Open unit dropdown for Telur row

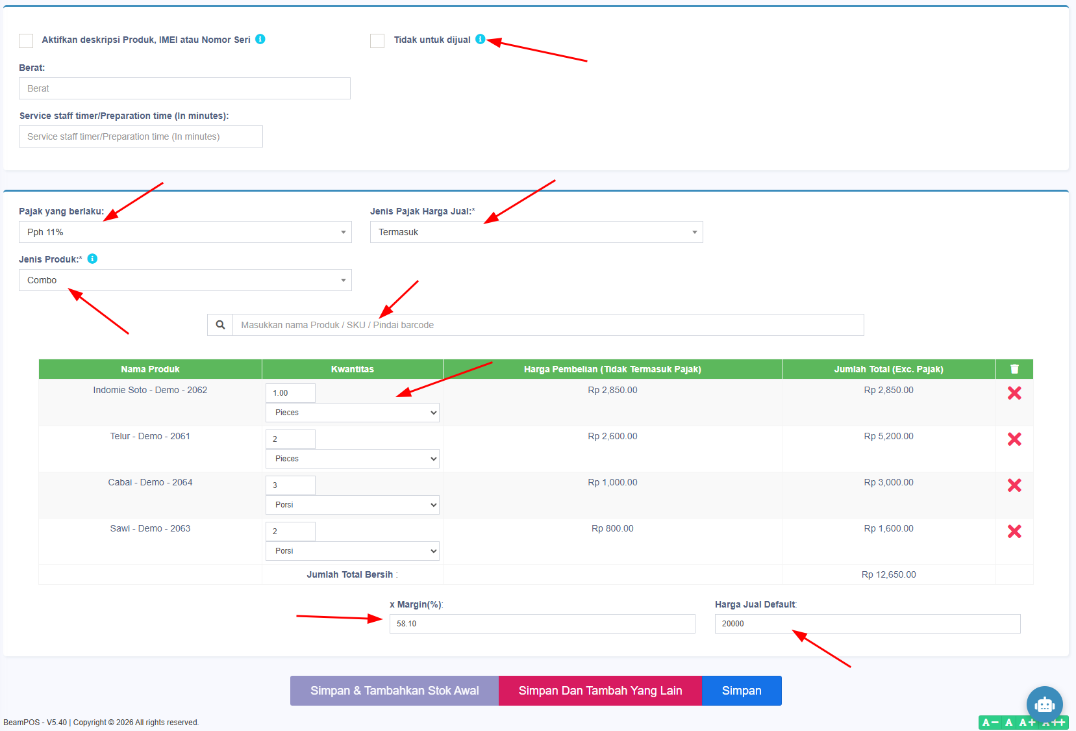click(353, 459)
